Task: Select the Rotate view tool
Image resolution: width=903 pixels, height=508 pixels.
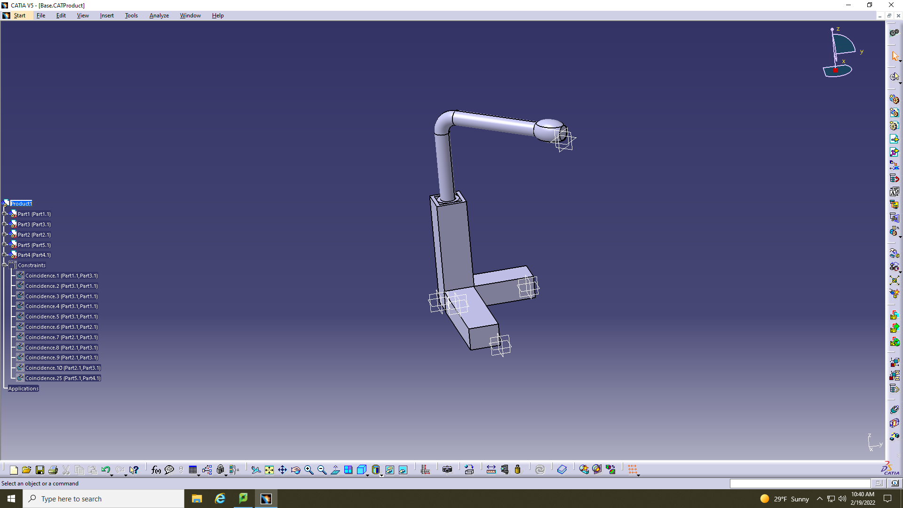Action: [295, 469]
